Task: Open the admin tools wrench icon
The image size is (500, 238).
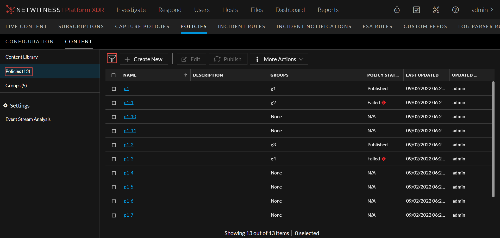Action: [x=436, y=10]
